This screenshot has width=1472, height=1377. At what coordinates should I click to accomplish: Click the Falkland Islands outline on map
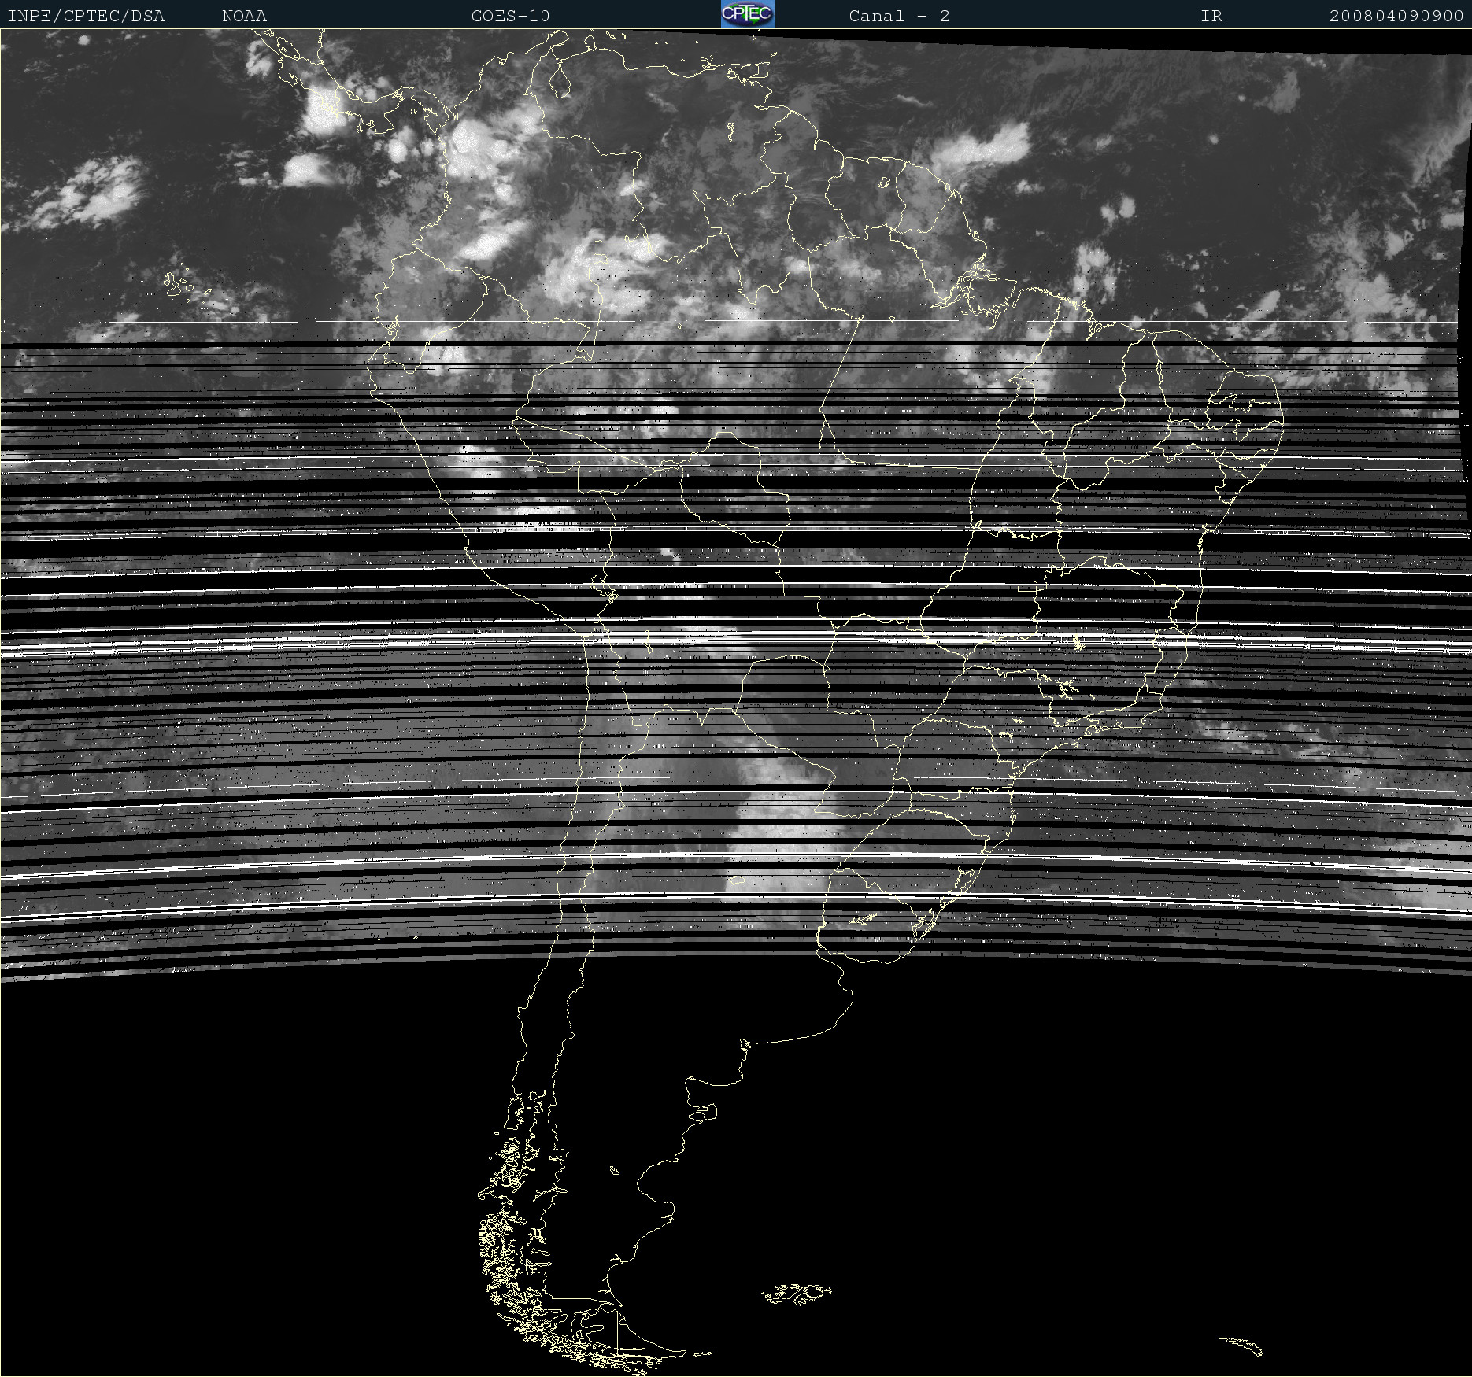click(x=796, y=1294)
